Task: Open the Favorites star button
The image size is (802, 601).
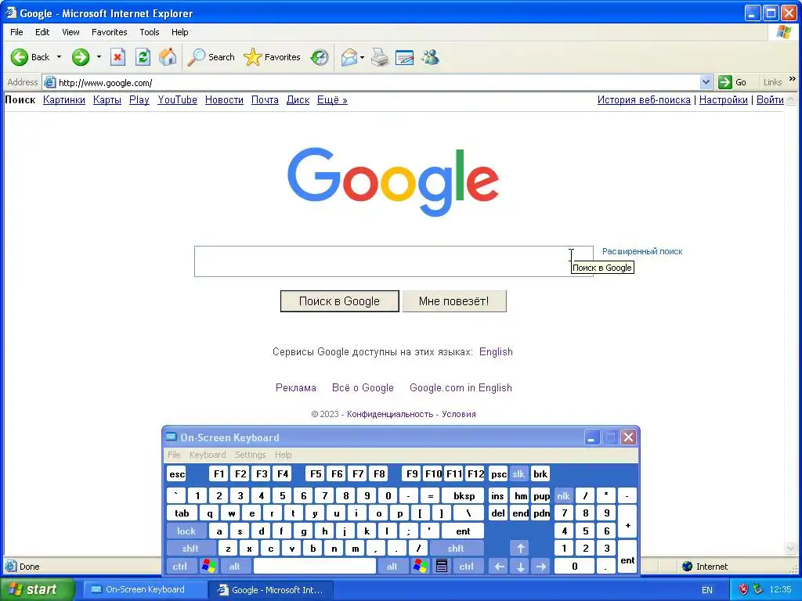Action: 272,57
